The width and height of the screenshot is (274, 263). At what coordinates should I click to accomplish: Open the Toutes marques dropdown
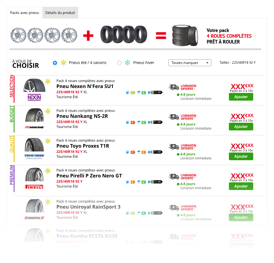190,63
